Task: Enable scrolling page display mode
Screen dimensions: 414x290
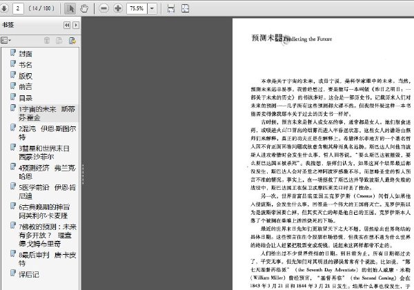Action: 171,9
